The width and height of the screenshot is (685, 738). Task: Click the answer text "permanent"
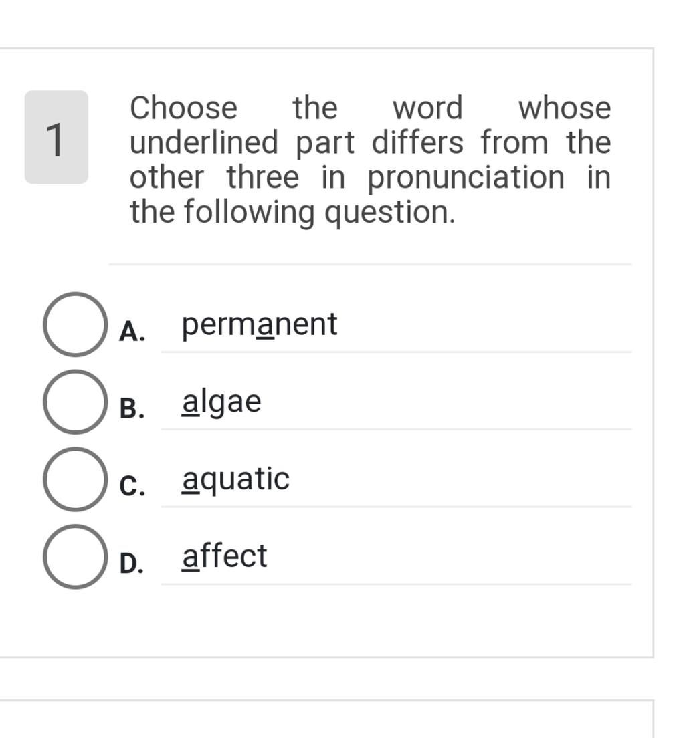pos(260,326)
